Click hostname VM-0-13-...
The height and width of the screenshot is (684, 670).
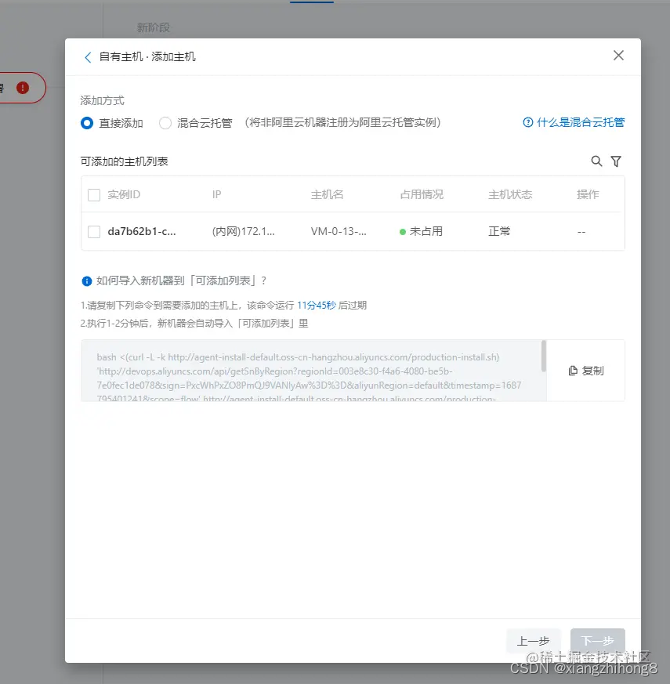click(x=339, y=232)
